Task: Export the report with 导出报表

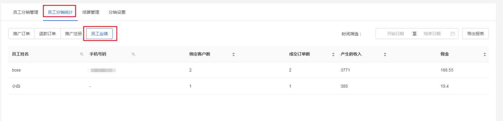Action: pos(475,34)
